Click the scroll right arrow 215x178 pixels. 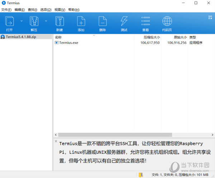pos(212,135)
